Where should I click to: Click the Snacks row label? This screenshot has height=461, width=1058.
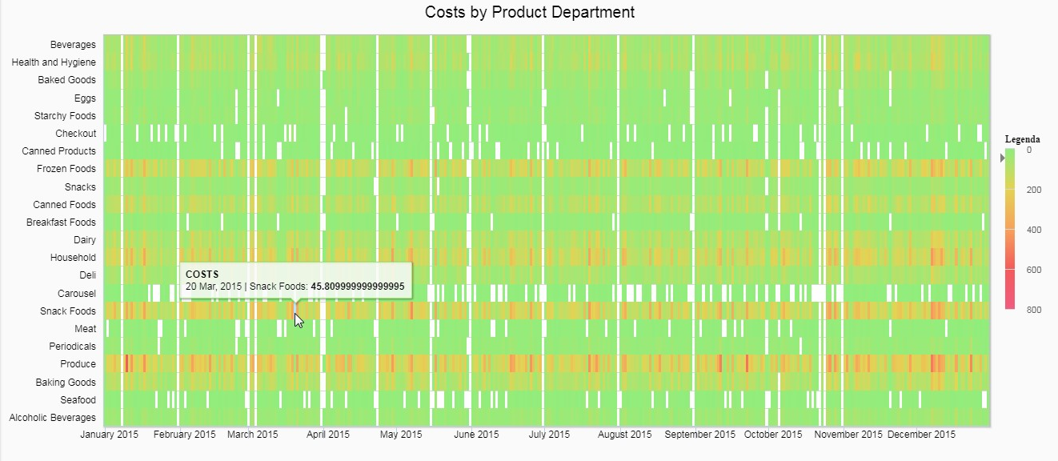click(81, 187)
